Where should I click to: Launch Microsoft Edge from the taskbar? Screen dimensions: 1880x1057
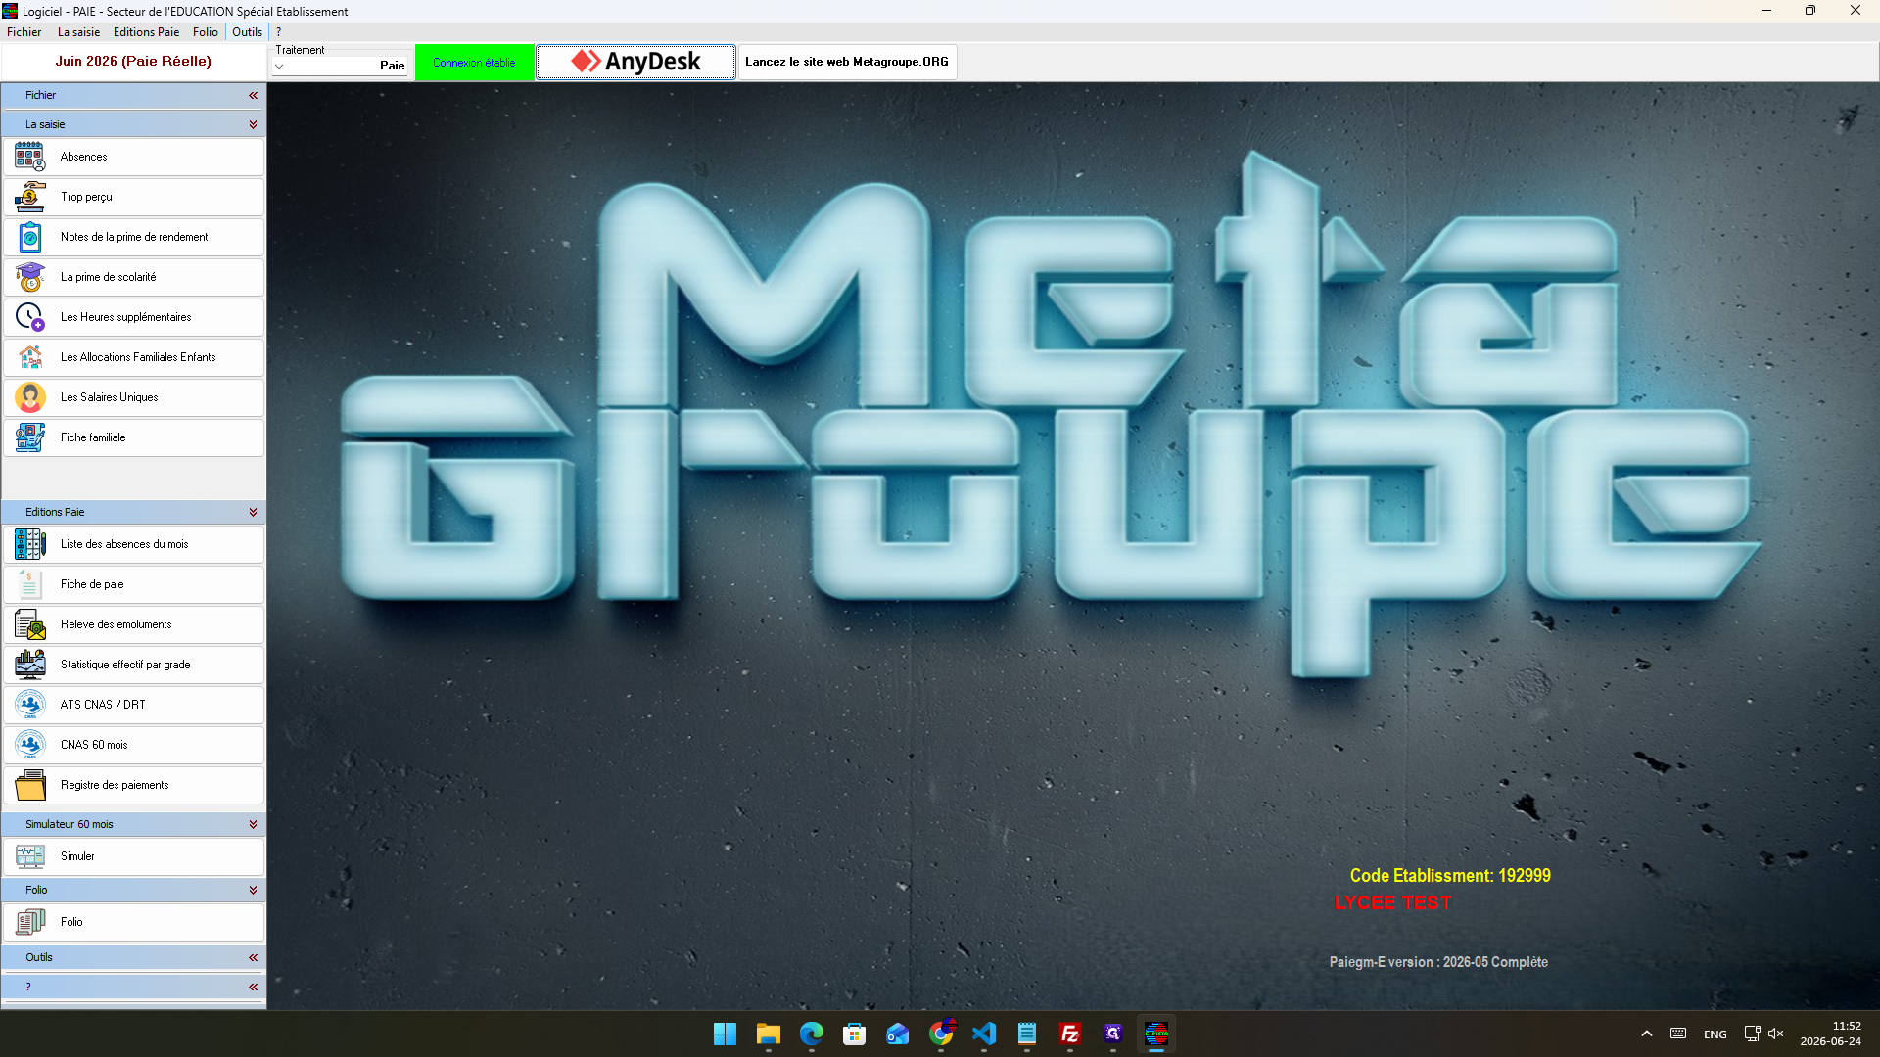click(812, 1034)
